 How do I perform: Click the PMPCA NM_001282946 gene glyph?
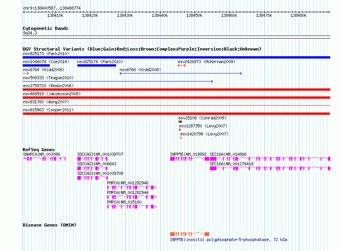[132, 187]
